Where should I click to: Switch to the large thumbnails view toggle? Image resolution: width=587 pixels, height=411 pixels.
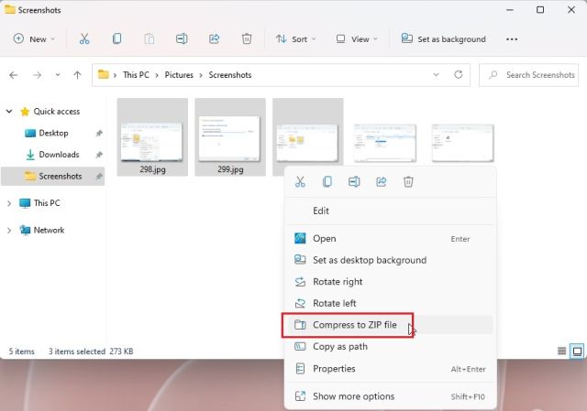click(577, 351)
